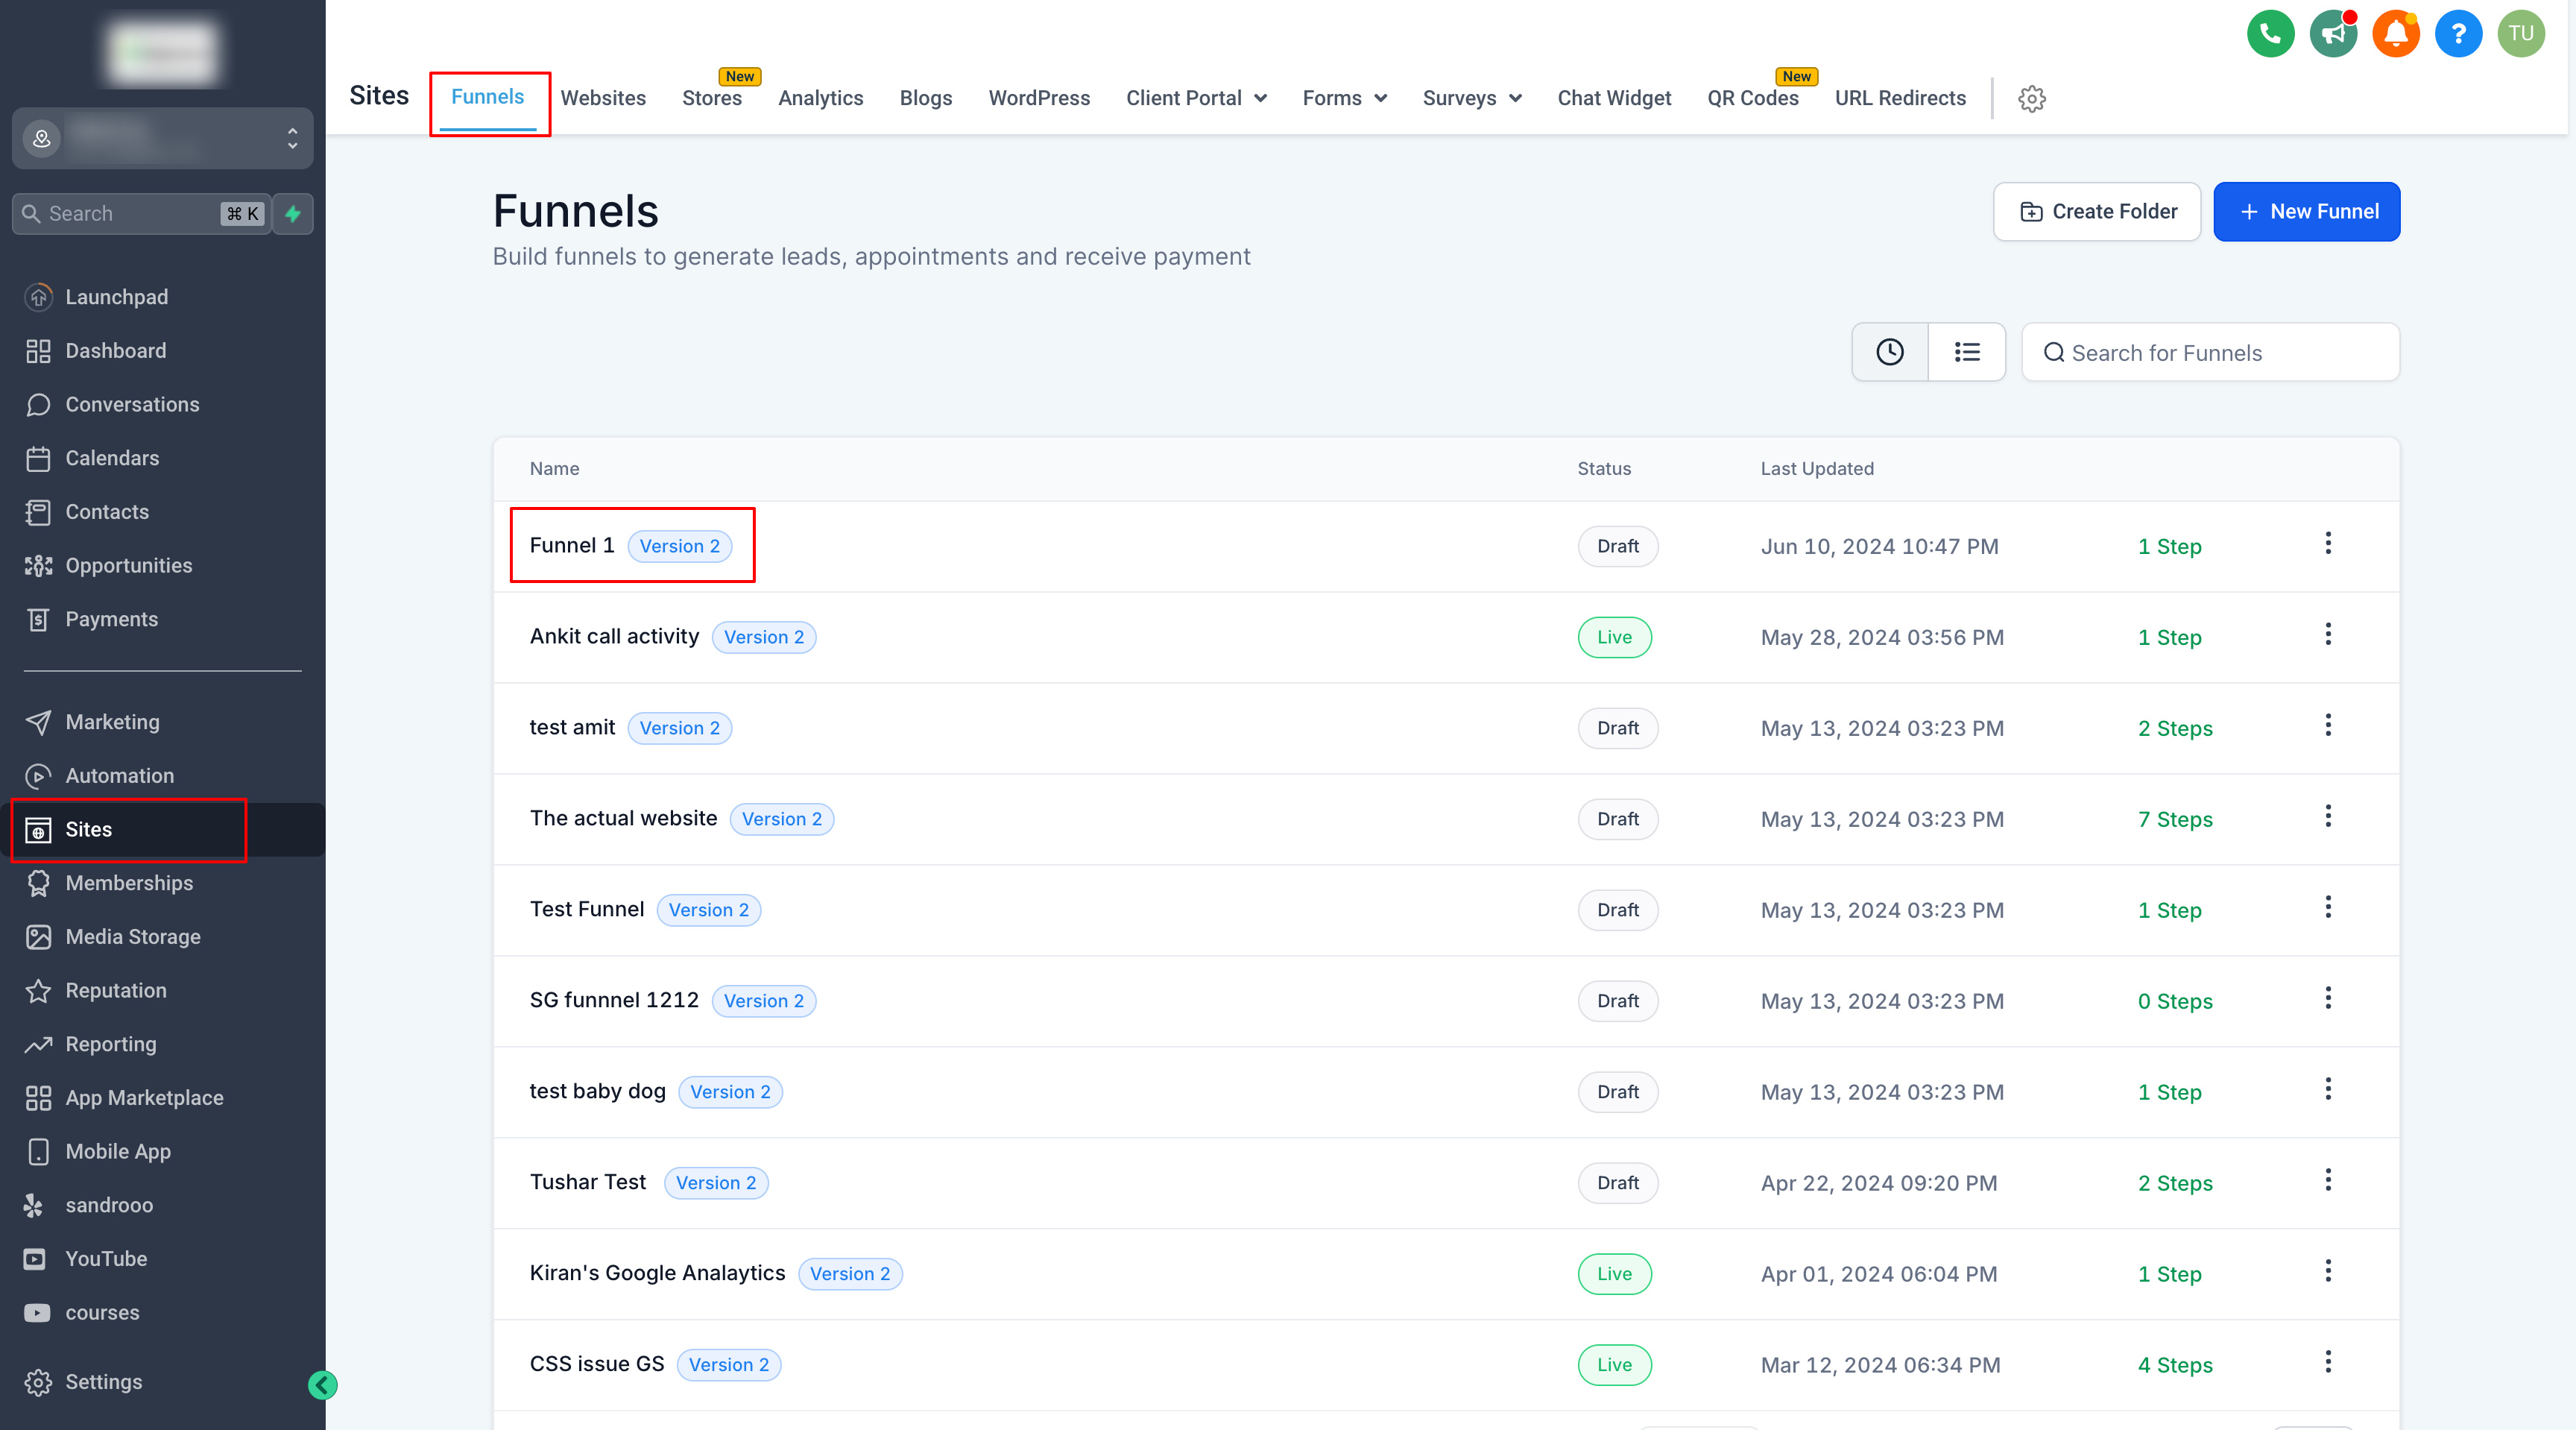Click the Create Folder button

pyautogui.click(x=2096, y=211)
